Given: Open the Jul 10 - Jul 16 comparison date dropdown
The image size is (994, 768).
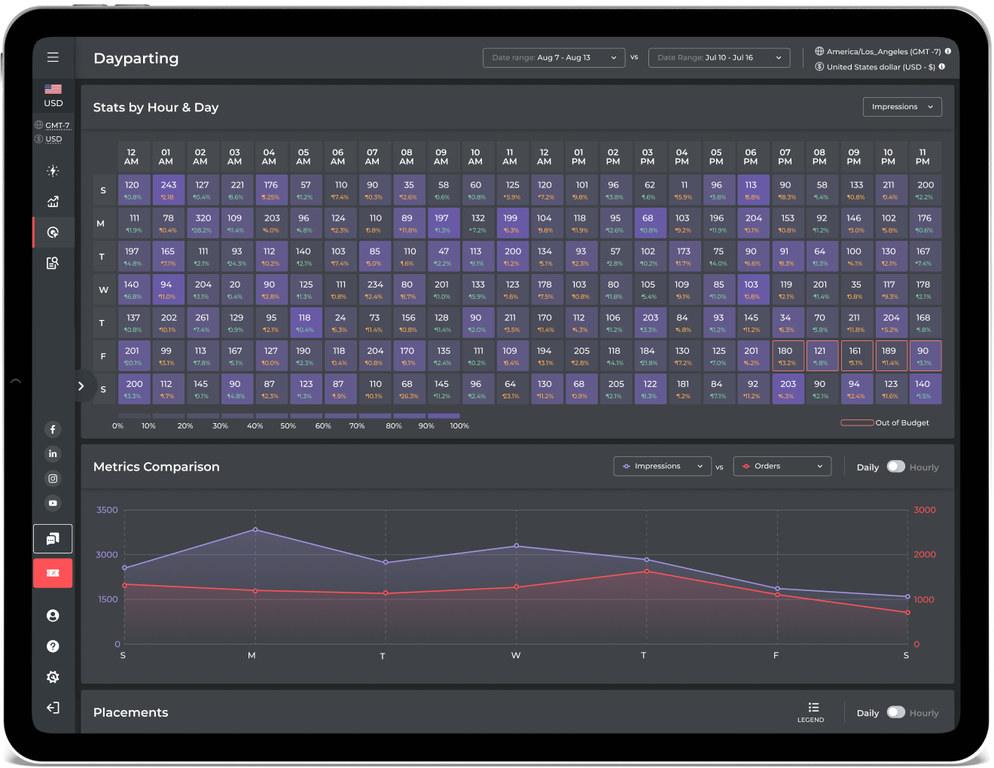Looking at the screenshot, I should coord(718,58).
